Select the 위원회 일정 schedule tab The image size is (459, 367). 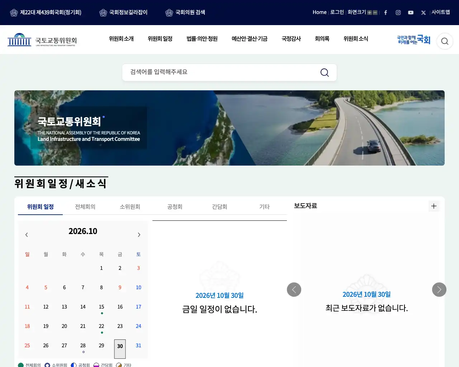pyautogui.click(x=40, y=207)
